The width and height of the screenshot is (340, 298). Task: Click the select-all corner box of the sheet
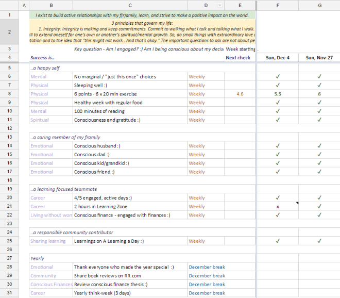[10, 5]
